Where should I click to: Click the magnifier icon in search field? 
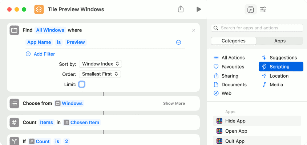(216, 28)
